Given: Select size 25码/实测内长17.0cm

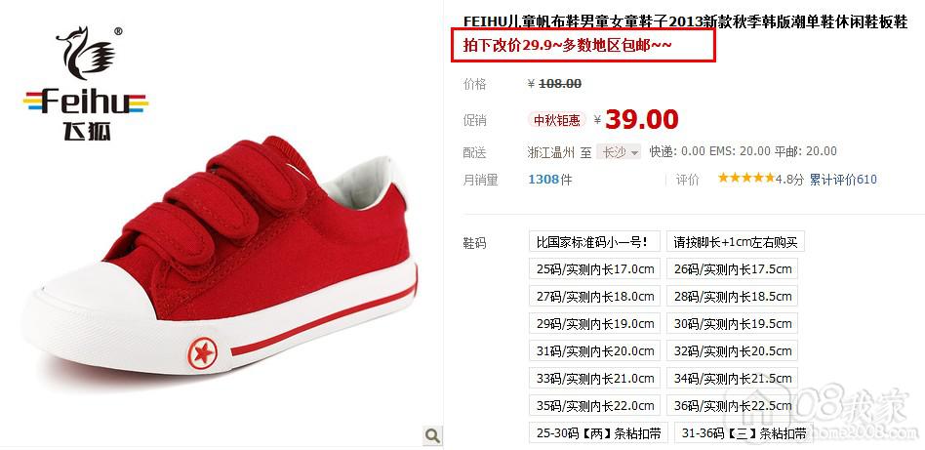Looking at the screenshot, I should (594, 269).
